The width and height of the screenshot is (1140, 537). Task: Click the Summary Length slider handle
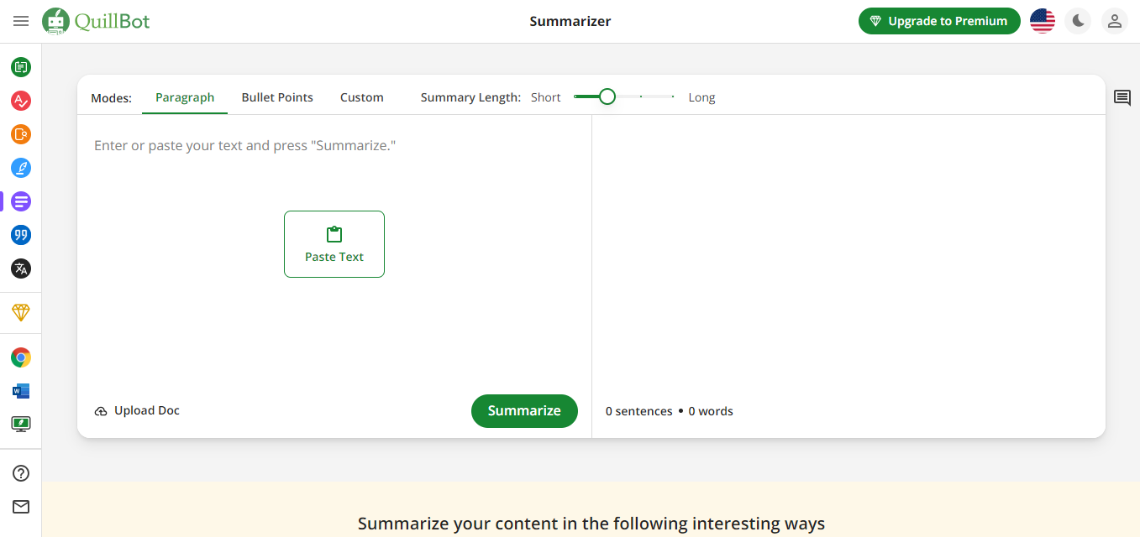pyautogui.click(x=607, y=97)
